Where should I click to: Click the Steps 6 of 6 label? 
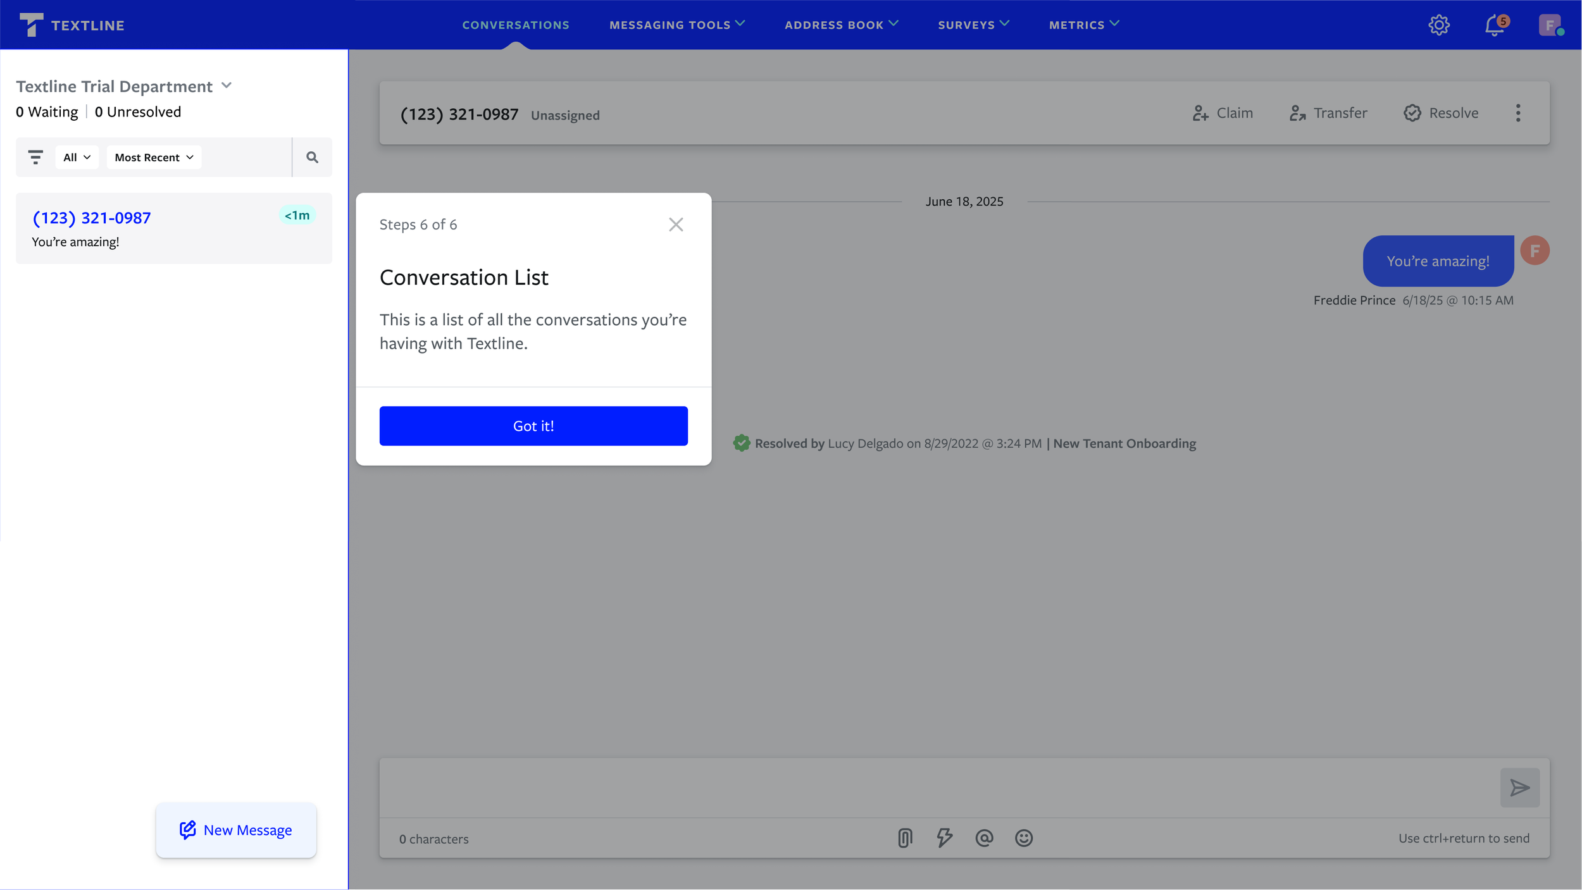418,225
